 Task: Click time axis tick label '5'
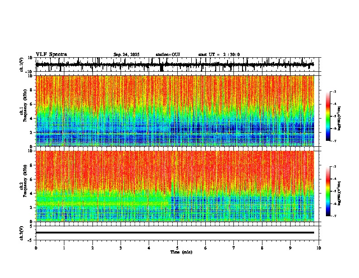click(177, 248)
